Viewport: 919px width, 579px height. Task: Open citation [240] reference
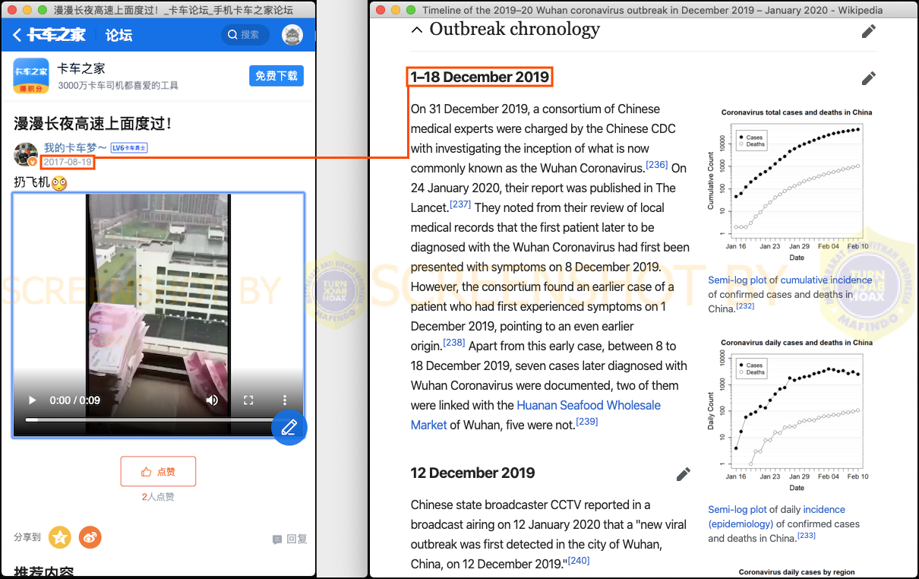[x=579, y=561]
